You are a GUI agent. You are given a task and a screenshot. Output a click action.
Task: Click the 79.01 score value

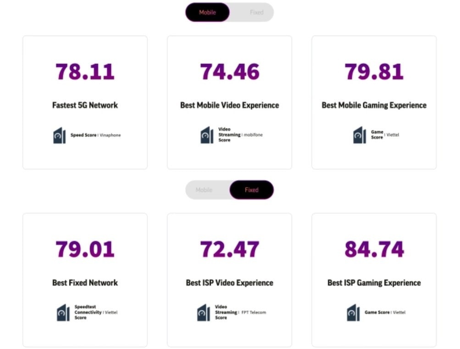click(x=85, y=249)
